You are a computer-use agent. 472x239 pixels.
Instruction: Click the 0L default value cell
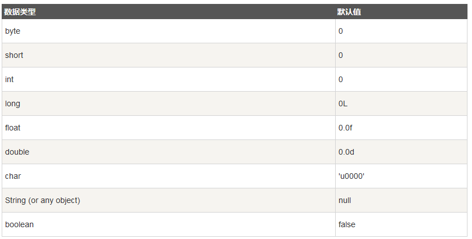343,104
